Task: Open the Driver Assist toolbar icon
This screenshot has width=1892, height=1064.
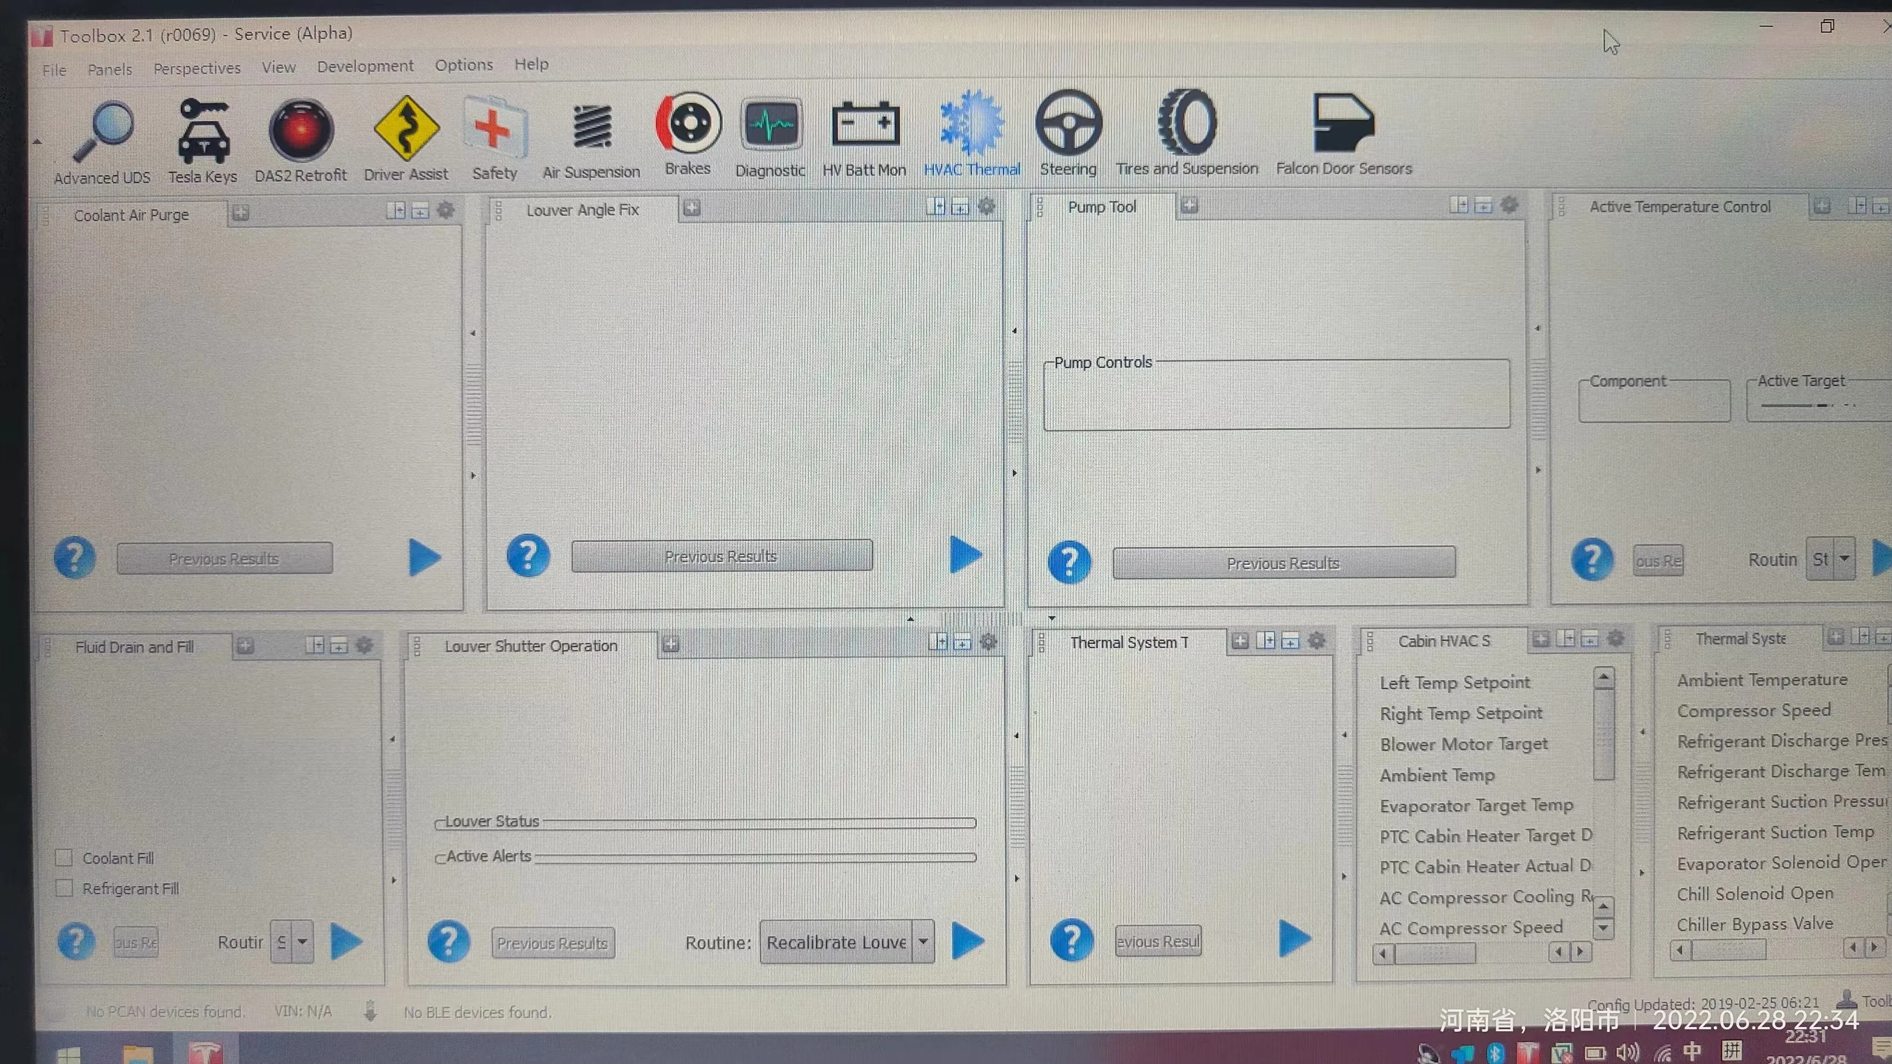Action: pos(406,138)
